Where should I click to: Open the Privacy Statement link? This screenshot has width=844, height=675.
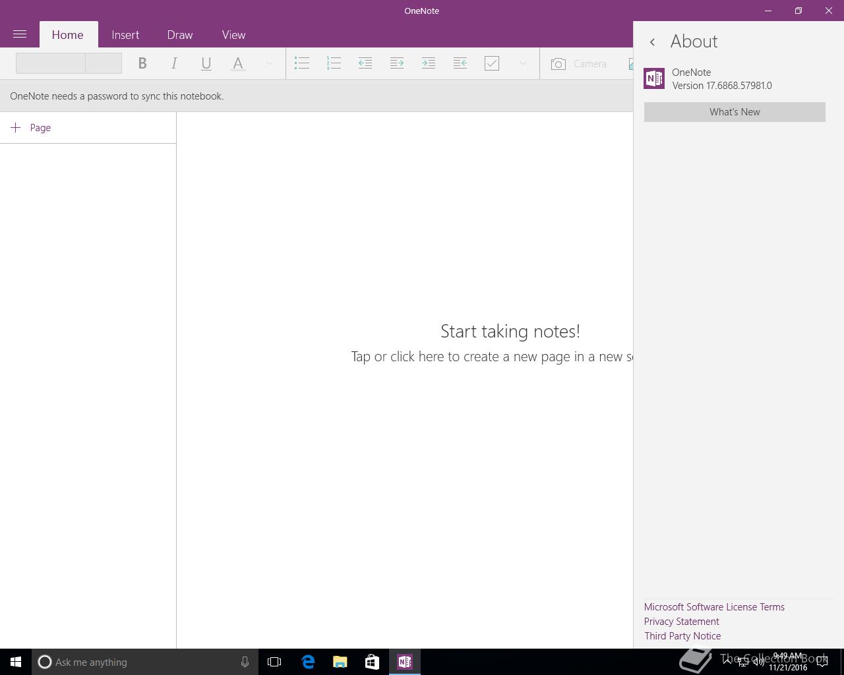pos(682,622)
